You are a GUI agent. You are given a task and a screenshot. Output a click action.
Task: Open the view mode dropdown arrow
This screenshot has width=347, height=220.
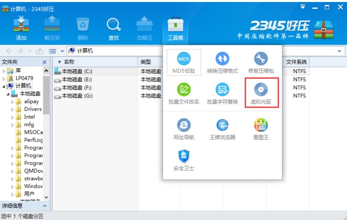(62, 51)
